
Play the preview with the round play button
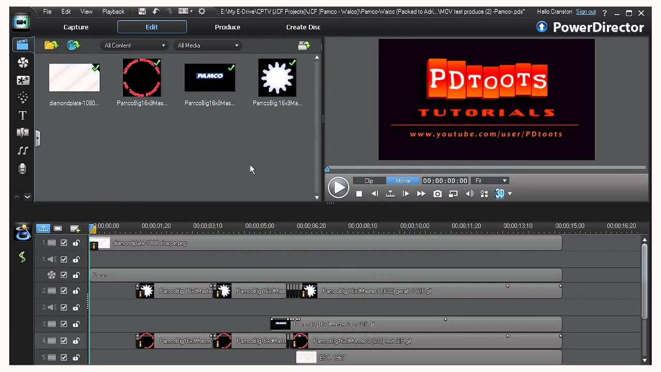point(338,188)
